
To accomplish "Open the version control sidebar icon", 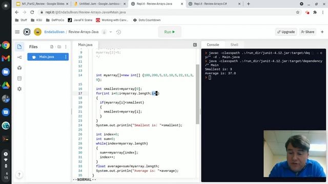I will click(x=19, y=57).
